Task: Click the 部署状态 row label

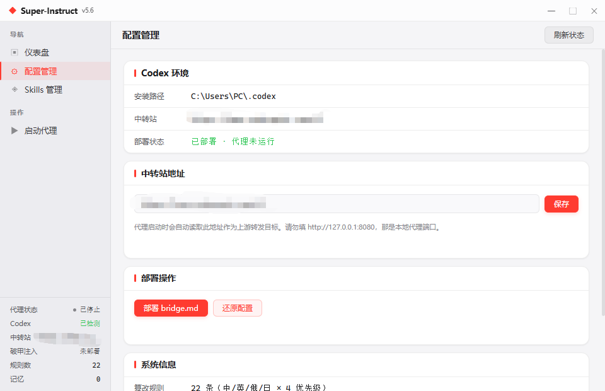Action: [149, 142]
